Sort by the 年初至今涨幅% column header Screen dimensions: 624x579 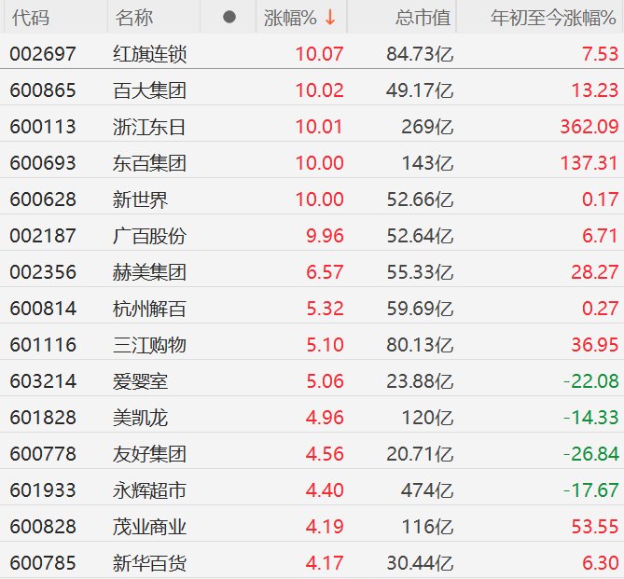(x=553, y=18)
